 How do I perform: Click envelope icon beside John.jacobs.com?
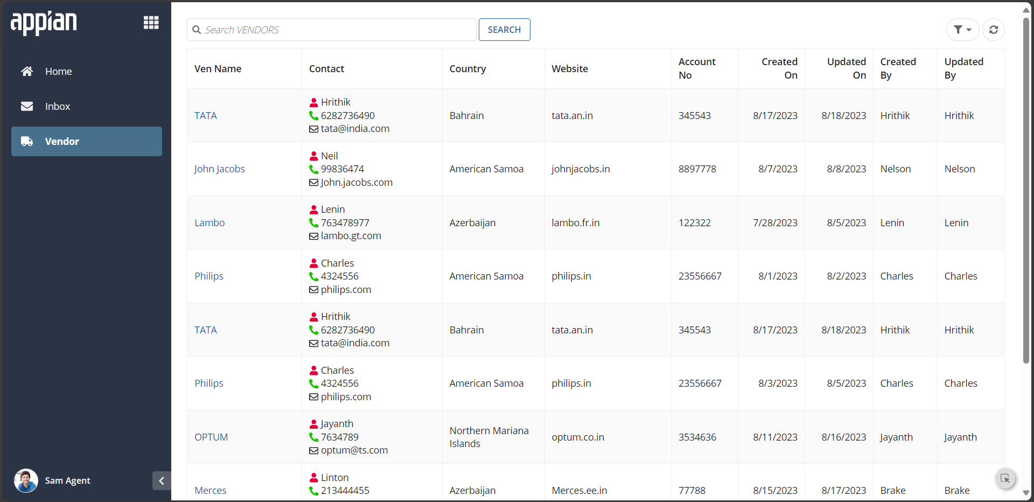(x=313, y=183)
